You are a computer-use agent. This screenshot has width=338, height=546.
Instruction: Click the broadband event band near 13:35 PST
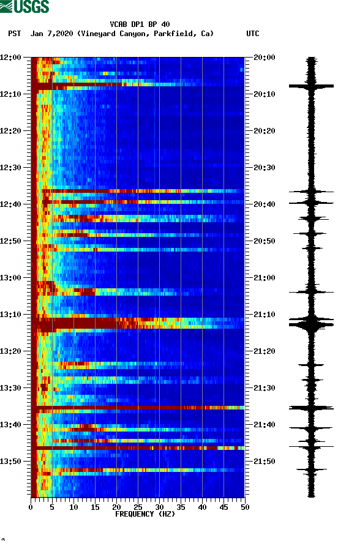pyautogui.click(x=138, y=408)
